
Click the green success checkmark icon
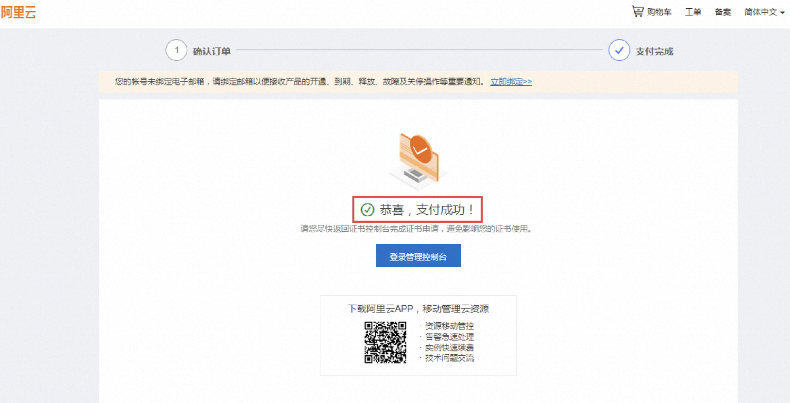coord(367,210)
